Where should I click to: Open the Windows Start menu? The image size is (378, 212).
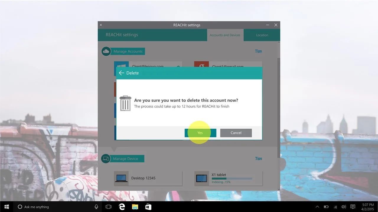6,207
